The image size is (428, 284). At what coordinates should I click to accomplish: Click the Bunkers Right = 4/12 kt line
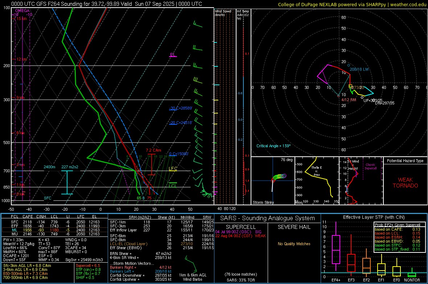tap(140, 267)
